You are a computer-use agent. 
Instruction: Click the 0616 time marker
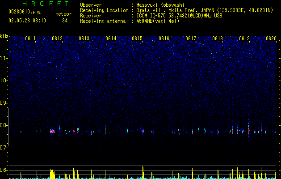(164, 38)
